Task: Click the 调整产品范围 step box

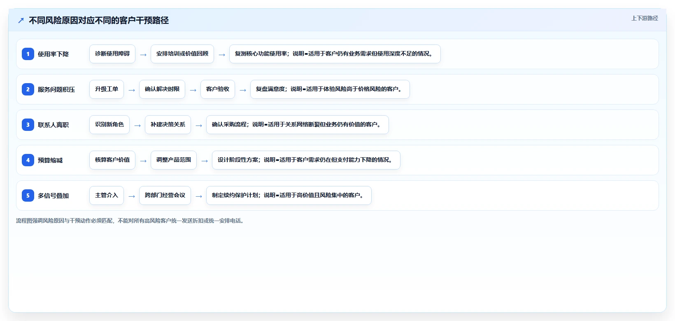Action: (174, 160)
